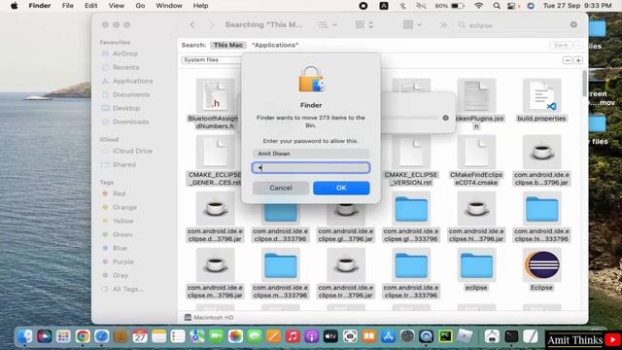The height and width of the screenshot is (350, 622).
Task: Click OK in the Finder password dialog
Action: [341, 188]
